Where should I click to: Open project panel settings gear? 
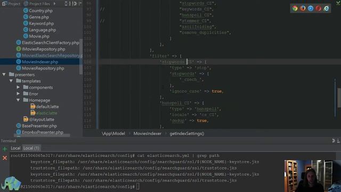(x=75, y=4)
